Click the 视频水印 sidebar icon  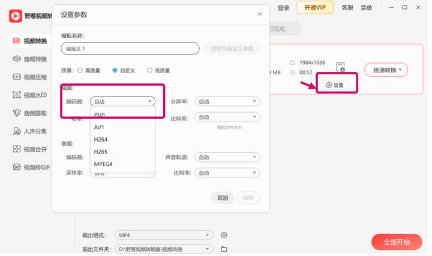click(17, 95)
